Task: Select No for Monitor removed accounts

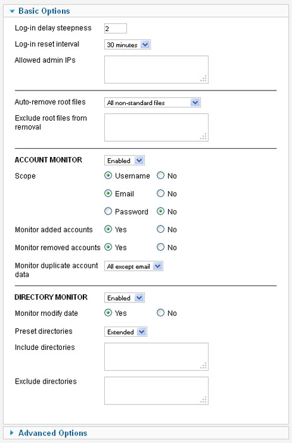Action: point(161,247)
